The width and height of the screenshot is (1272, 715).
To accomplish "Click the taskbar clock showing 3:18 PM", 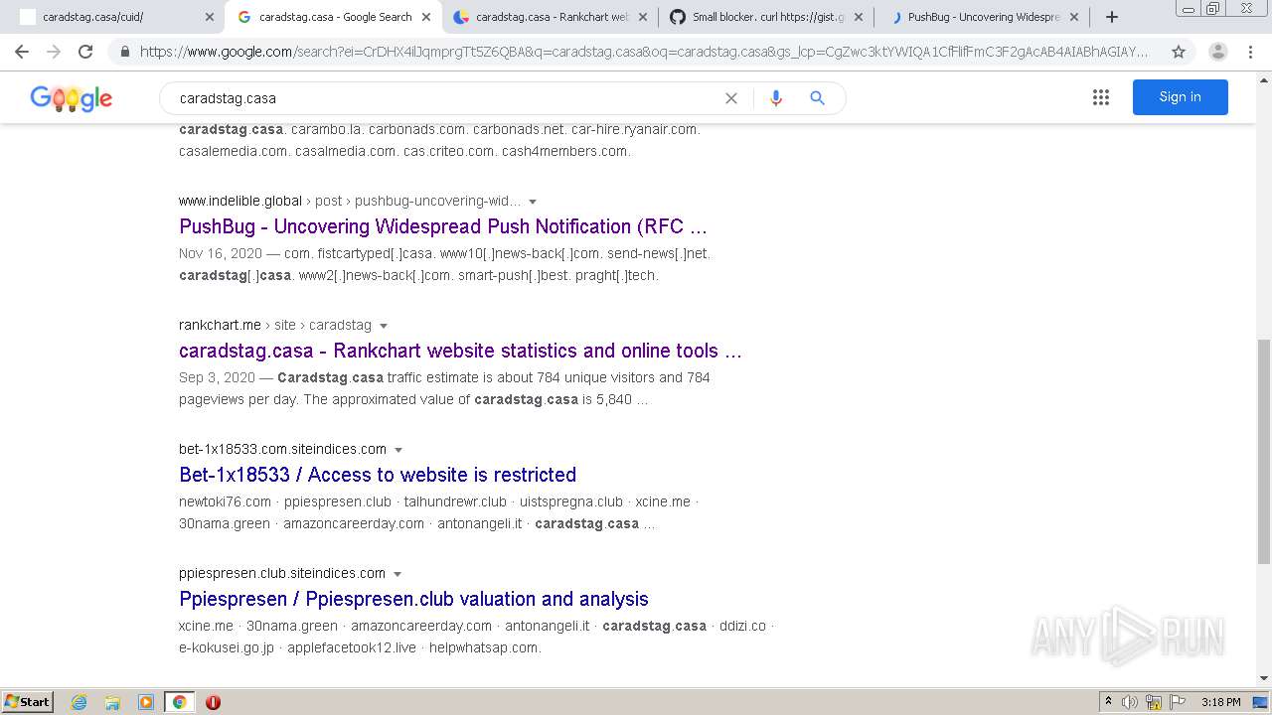I will [x=1220, y=702].
